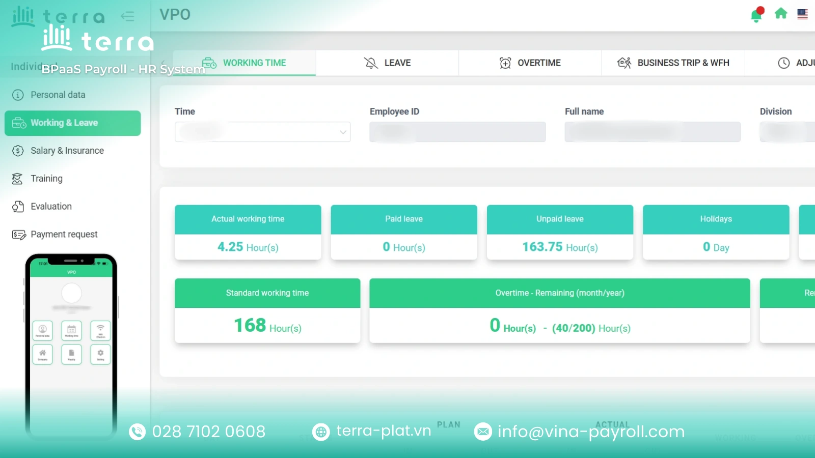Open the Time dropdown

tap(262, 132)
